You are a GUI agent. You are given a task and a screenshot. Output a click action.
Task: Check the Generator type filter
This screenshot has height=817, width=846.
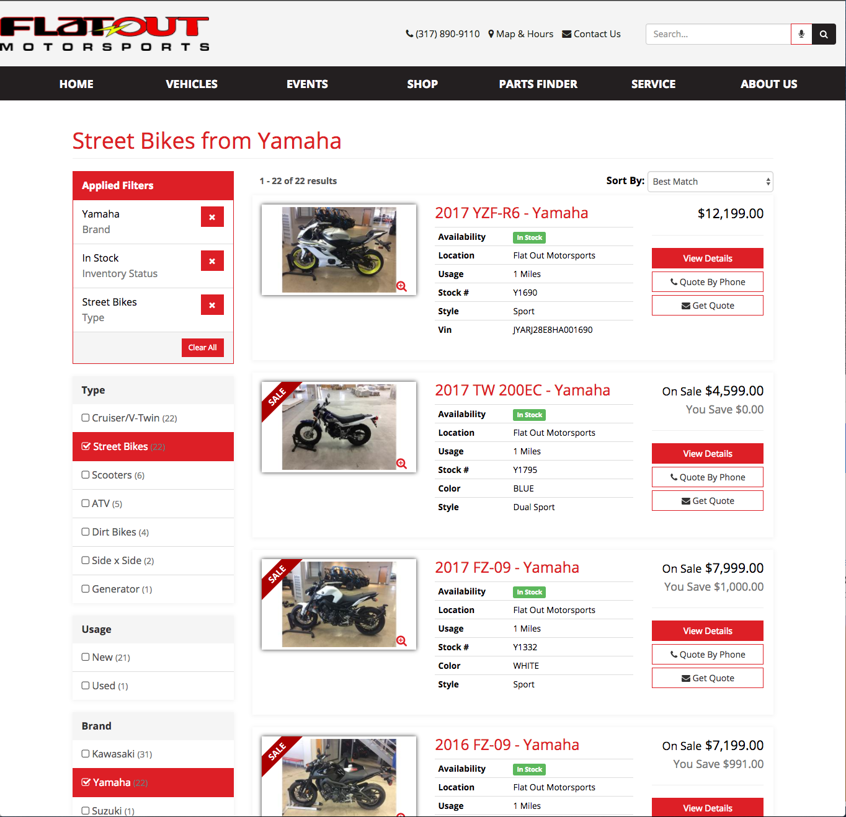coord(86,589)
